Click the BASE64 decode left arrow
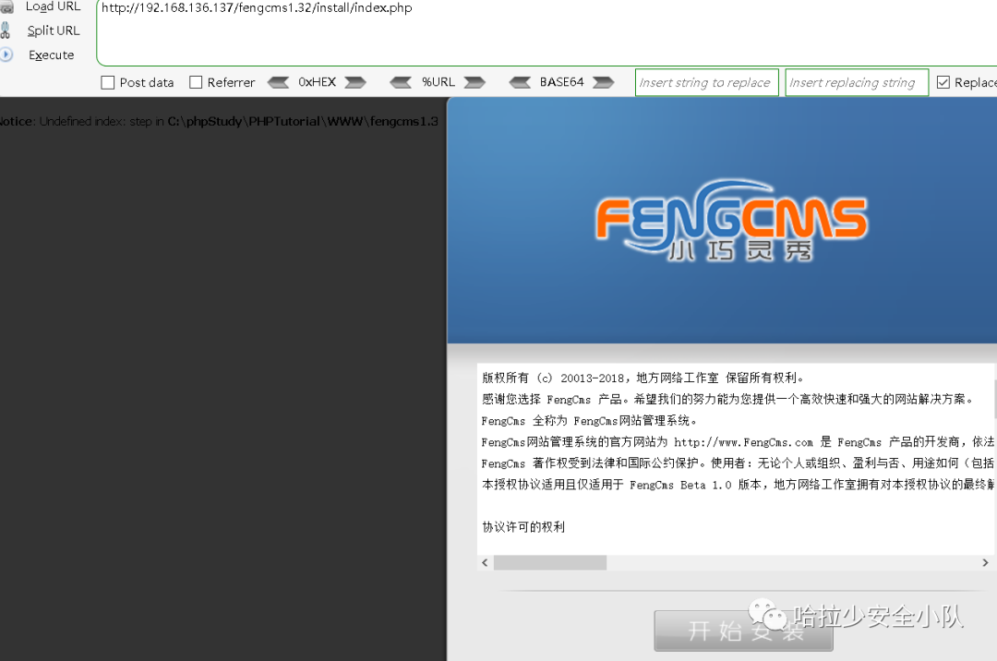Viewport: 997px width, 661px height. [520, 82]
